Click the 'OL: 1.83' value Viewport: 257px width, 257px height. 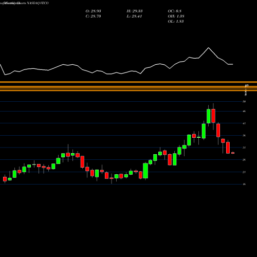coord(176,21)
